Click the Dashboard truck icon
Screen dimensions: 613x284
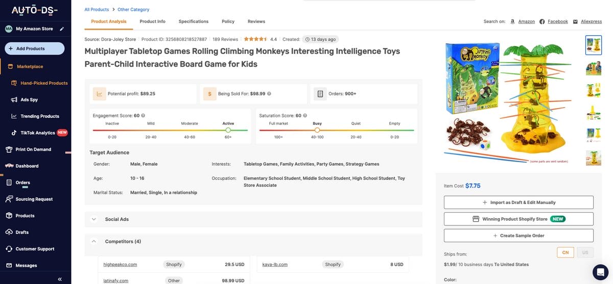coord(9,166)
